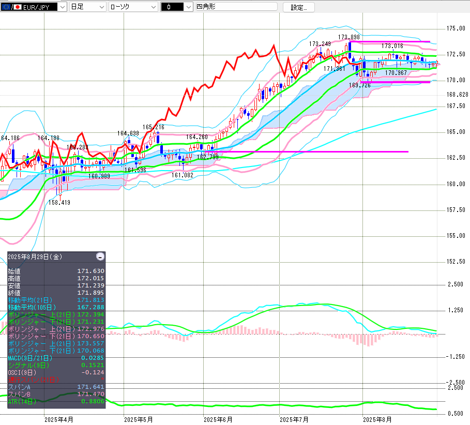This screenshot has width=470, height=425.
Task: Select the 始値 171.630 row
Action: click(56, 271)
